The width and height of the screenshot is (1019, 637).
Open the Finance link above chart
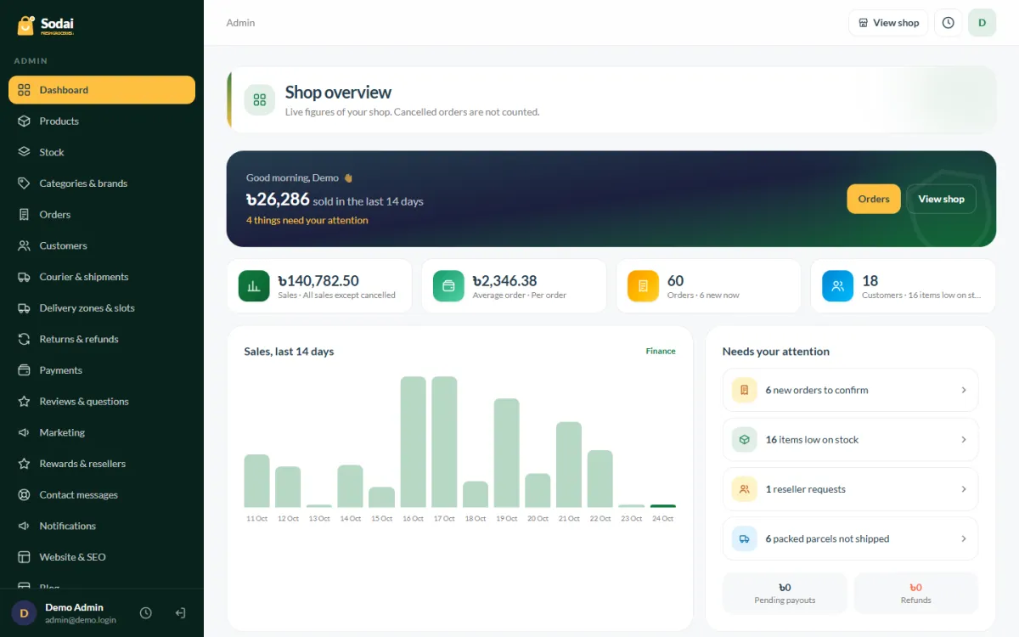coord(661,351)
